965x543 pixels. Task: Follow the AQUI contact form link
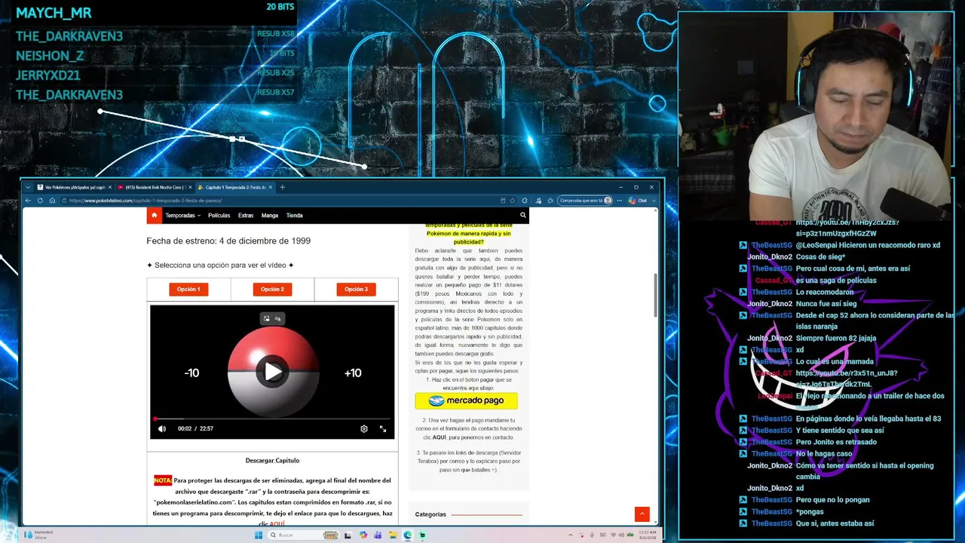click(439, 437)
